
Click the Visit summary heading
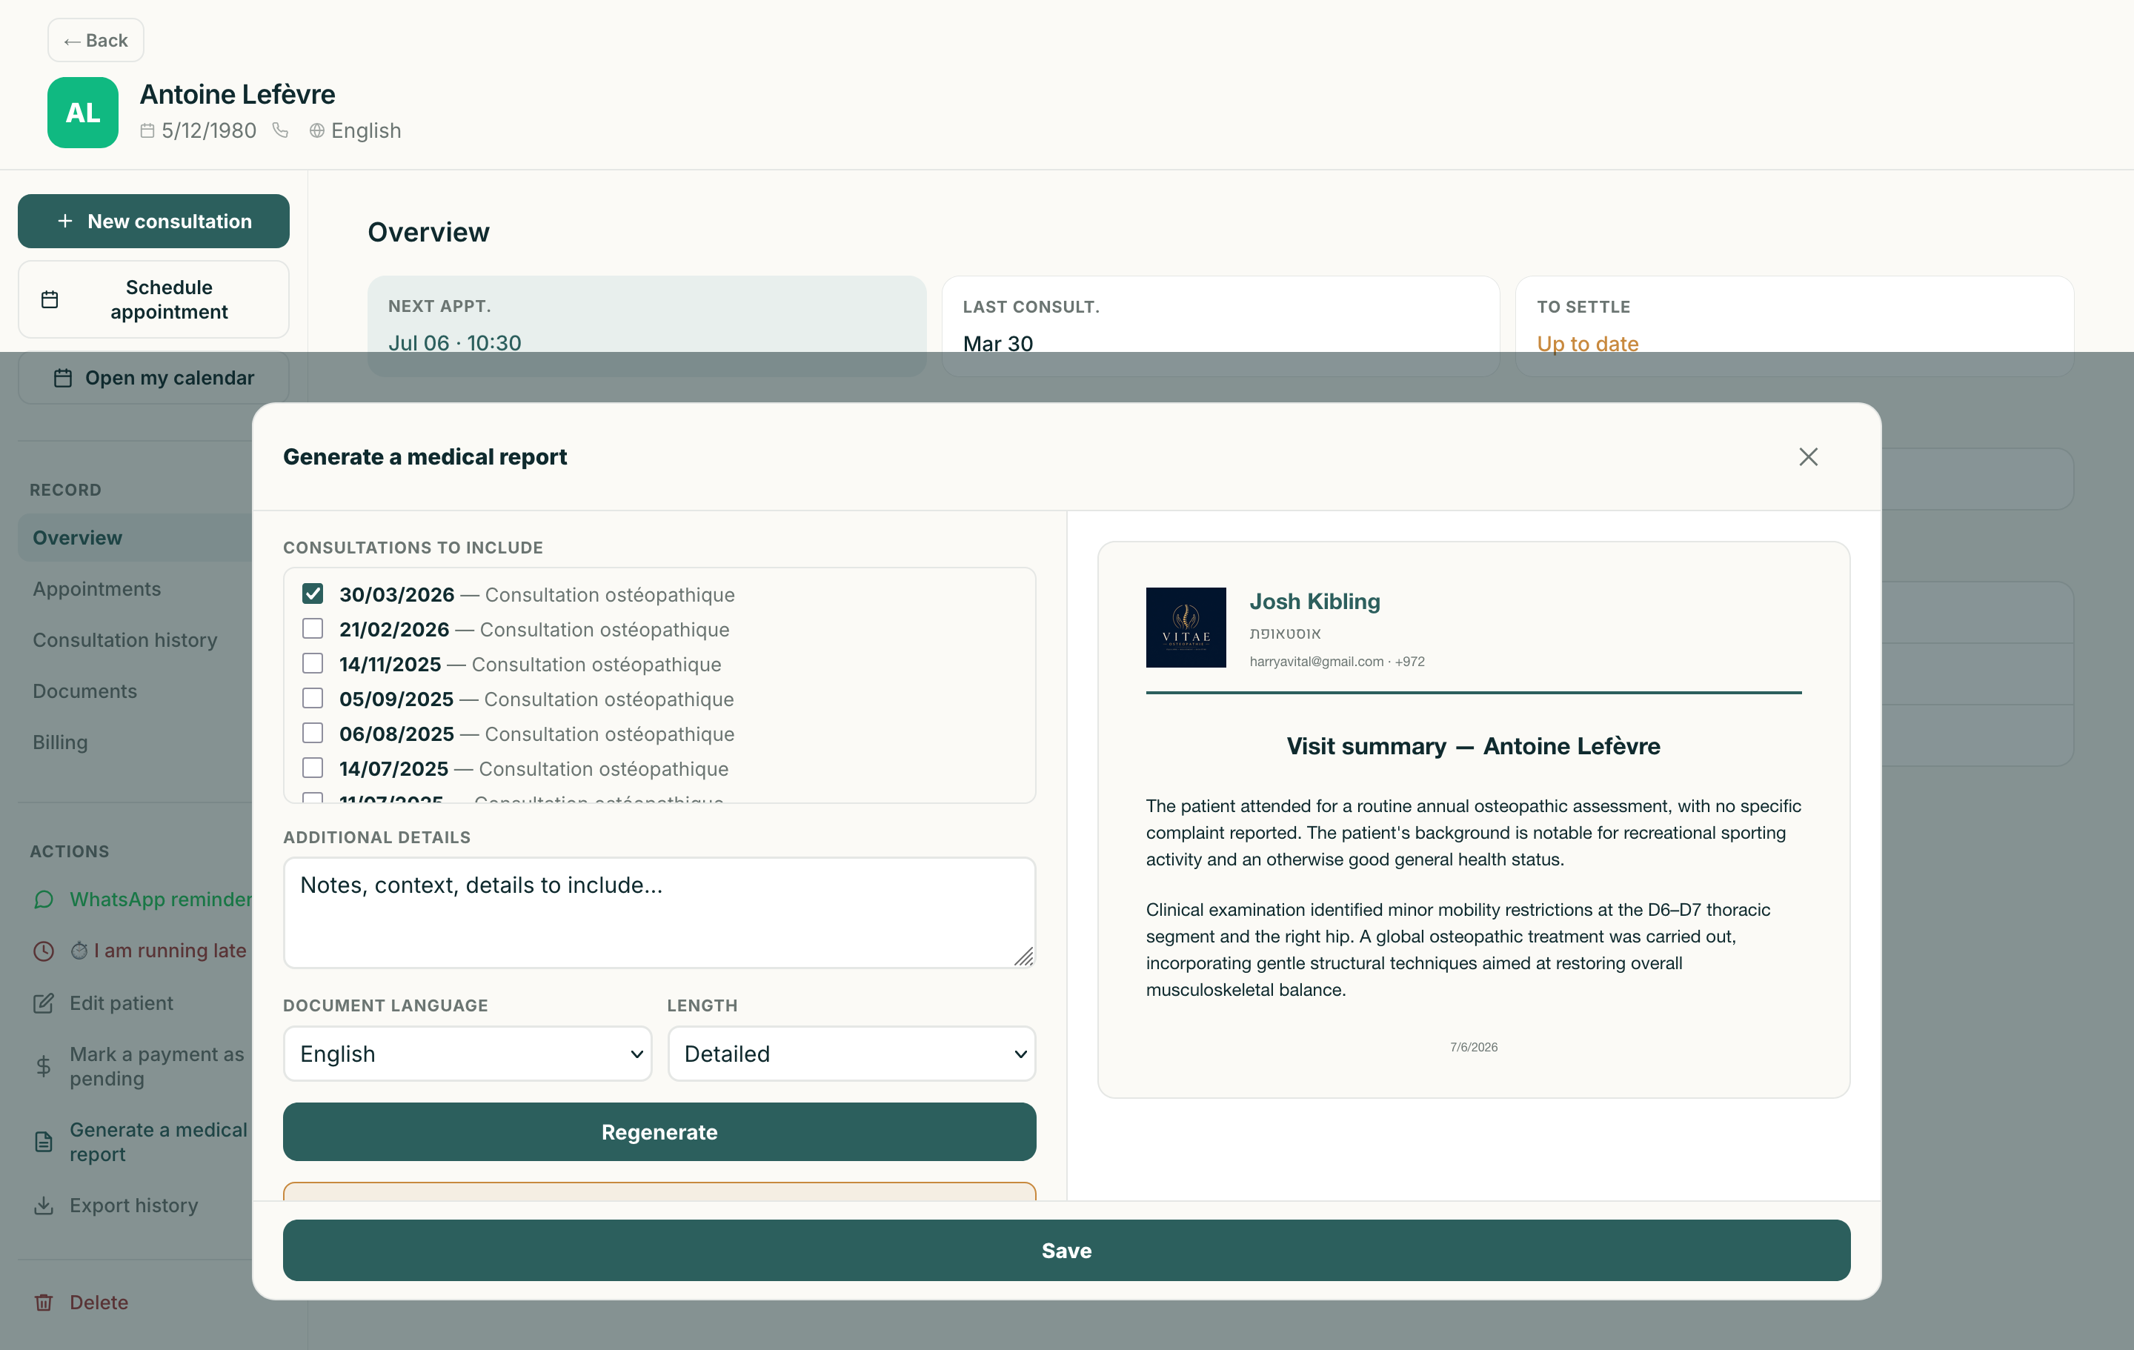pyautogui.click(x=1473, y=745)
